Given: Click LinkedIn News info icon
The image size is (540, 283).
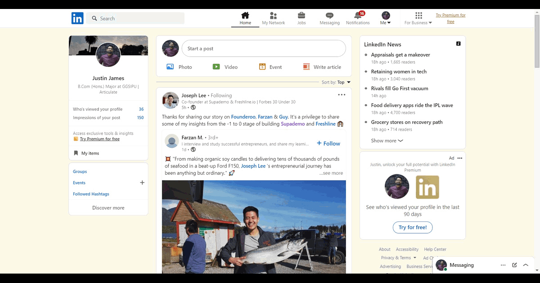Looking at the screenshot, I should (x=458, y=44).
